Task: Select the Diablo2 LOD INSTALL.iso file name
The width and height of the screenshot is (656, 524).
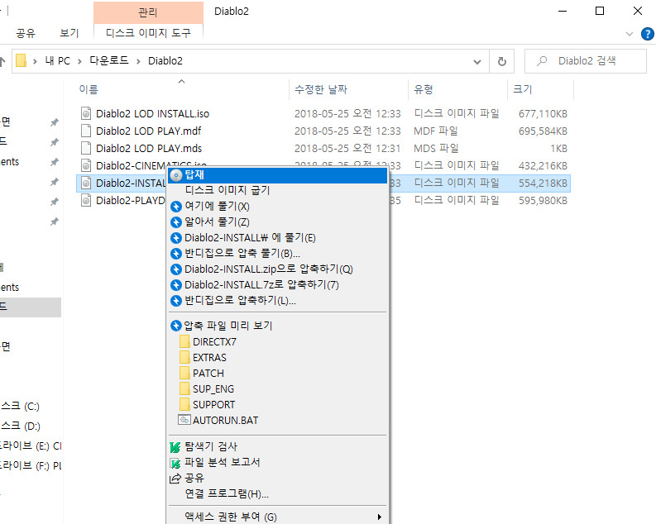Action: tap(153, 114)
